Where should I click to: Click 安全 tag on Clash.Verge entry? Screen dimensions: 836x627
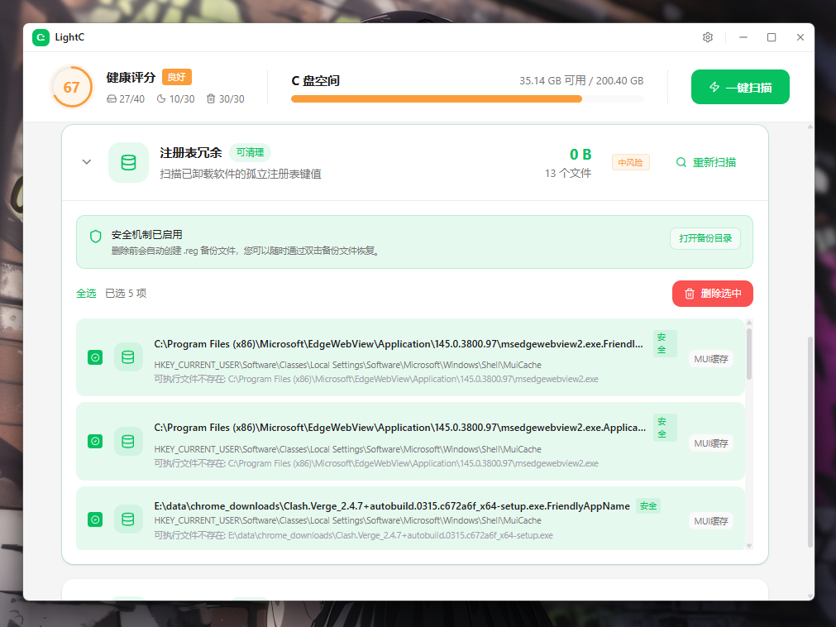(x=648, y=506)
